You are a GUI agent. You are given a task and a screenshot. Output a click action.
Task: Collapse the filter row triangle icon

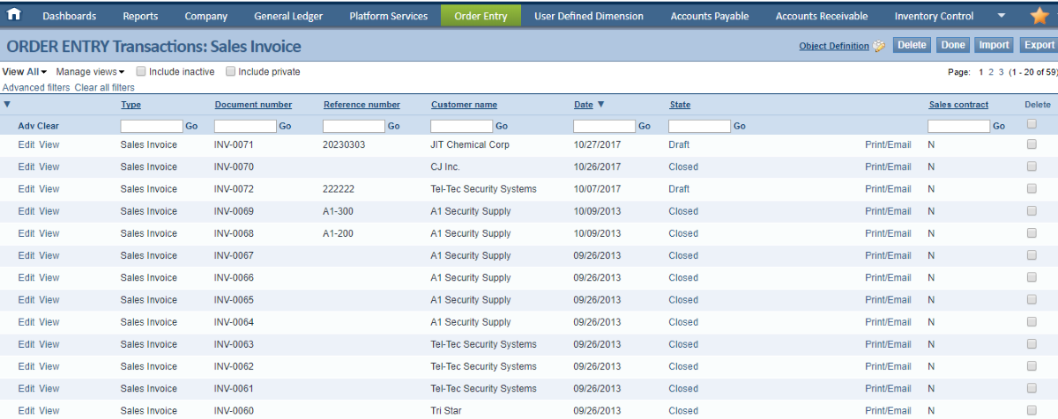click(x=8, y=105)
